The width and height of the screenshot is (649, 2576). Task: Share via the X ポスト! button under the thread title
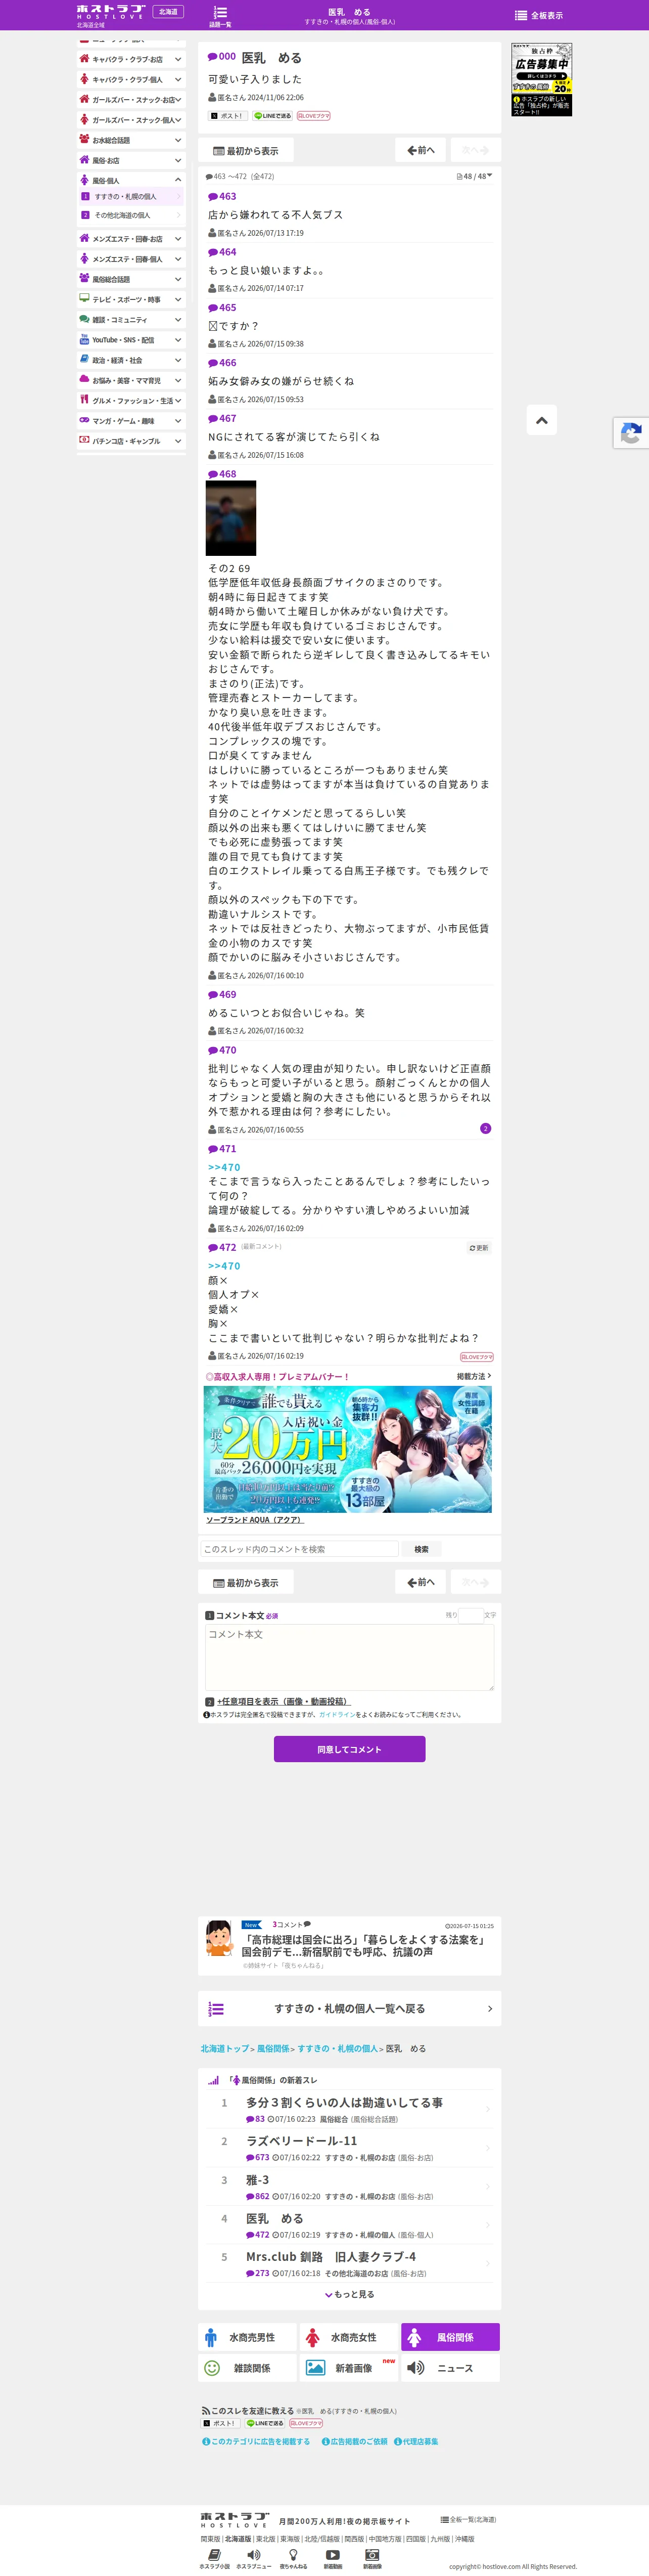tap(227, 116)
